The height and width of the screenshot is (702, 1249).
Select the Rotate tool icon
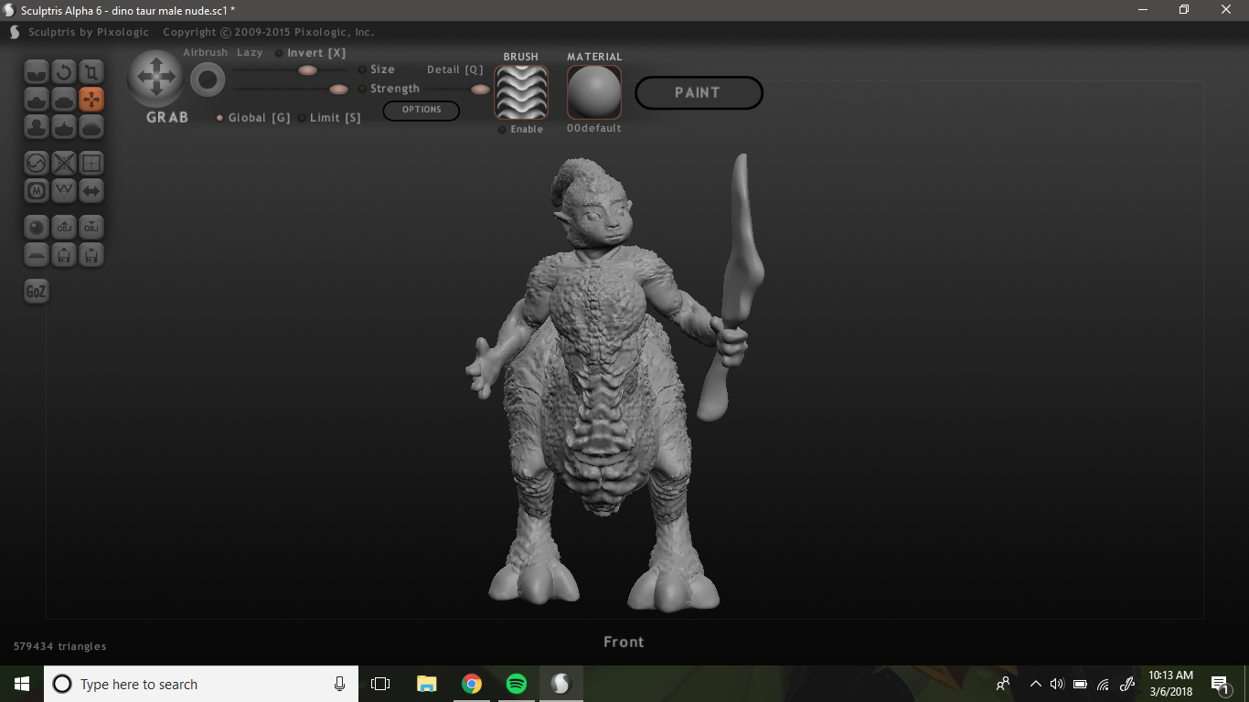[64, 72]
